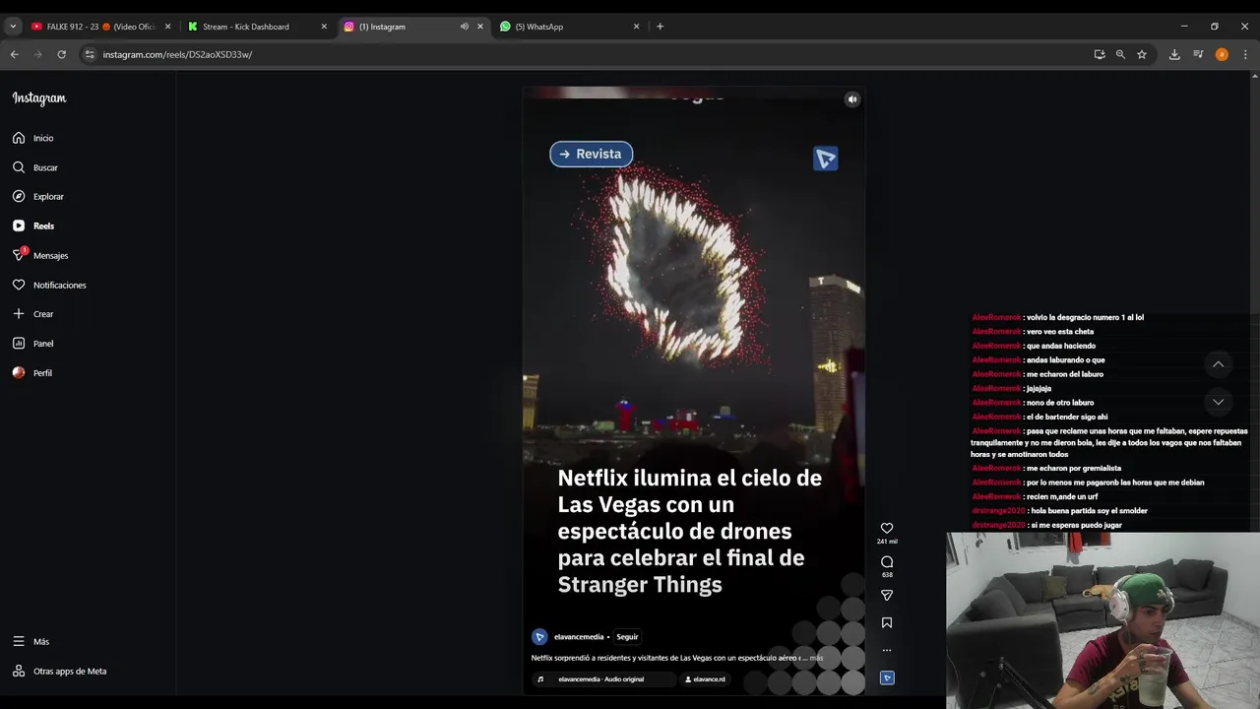Open the tab search dropdown arrow

click(x=13, y=27)
